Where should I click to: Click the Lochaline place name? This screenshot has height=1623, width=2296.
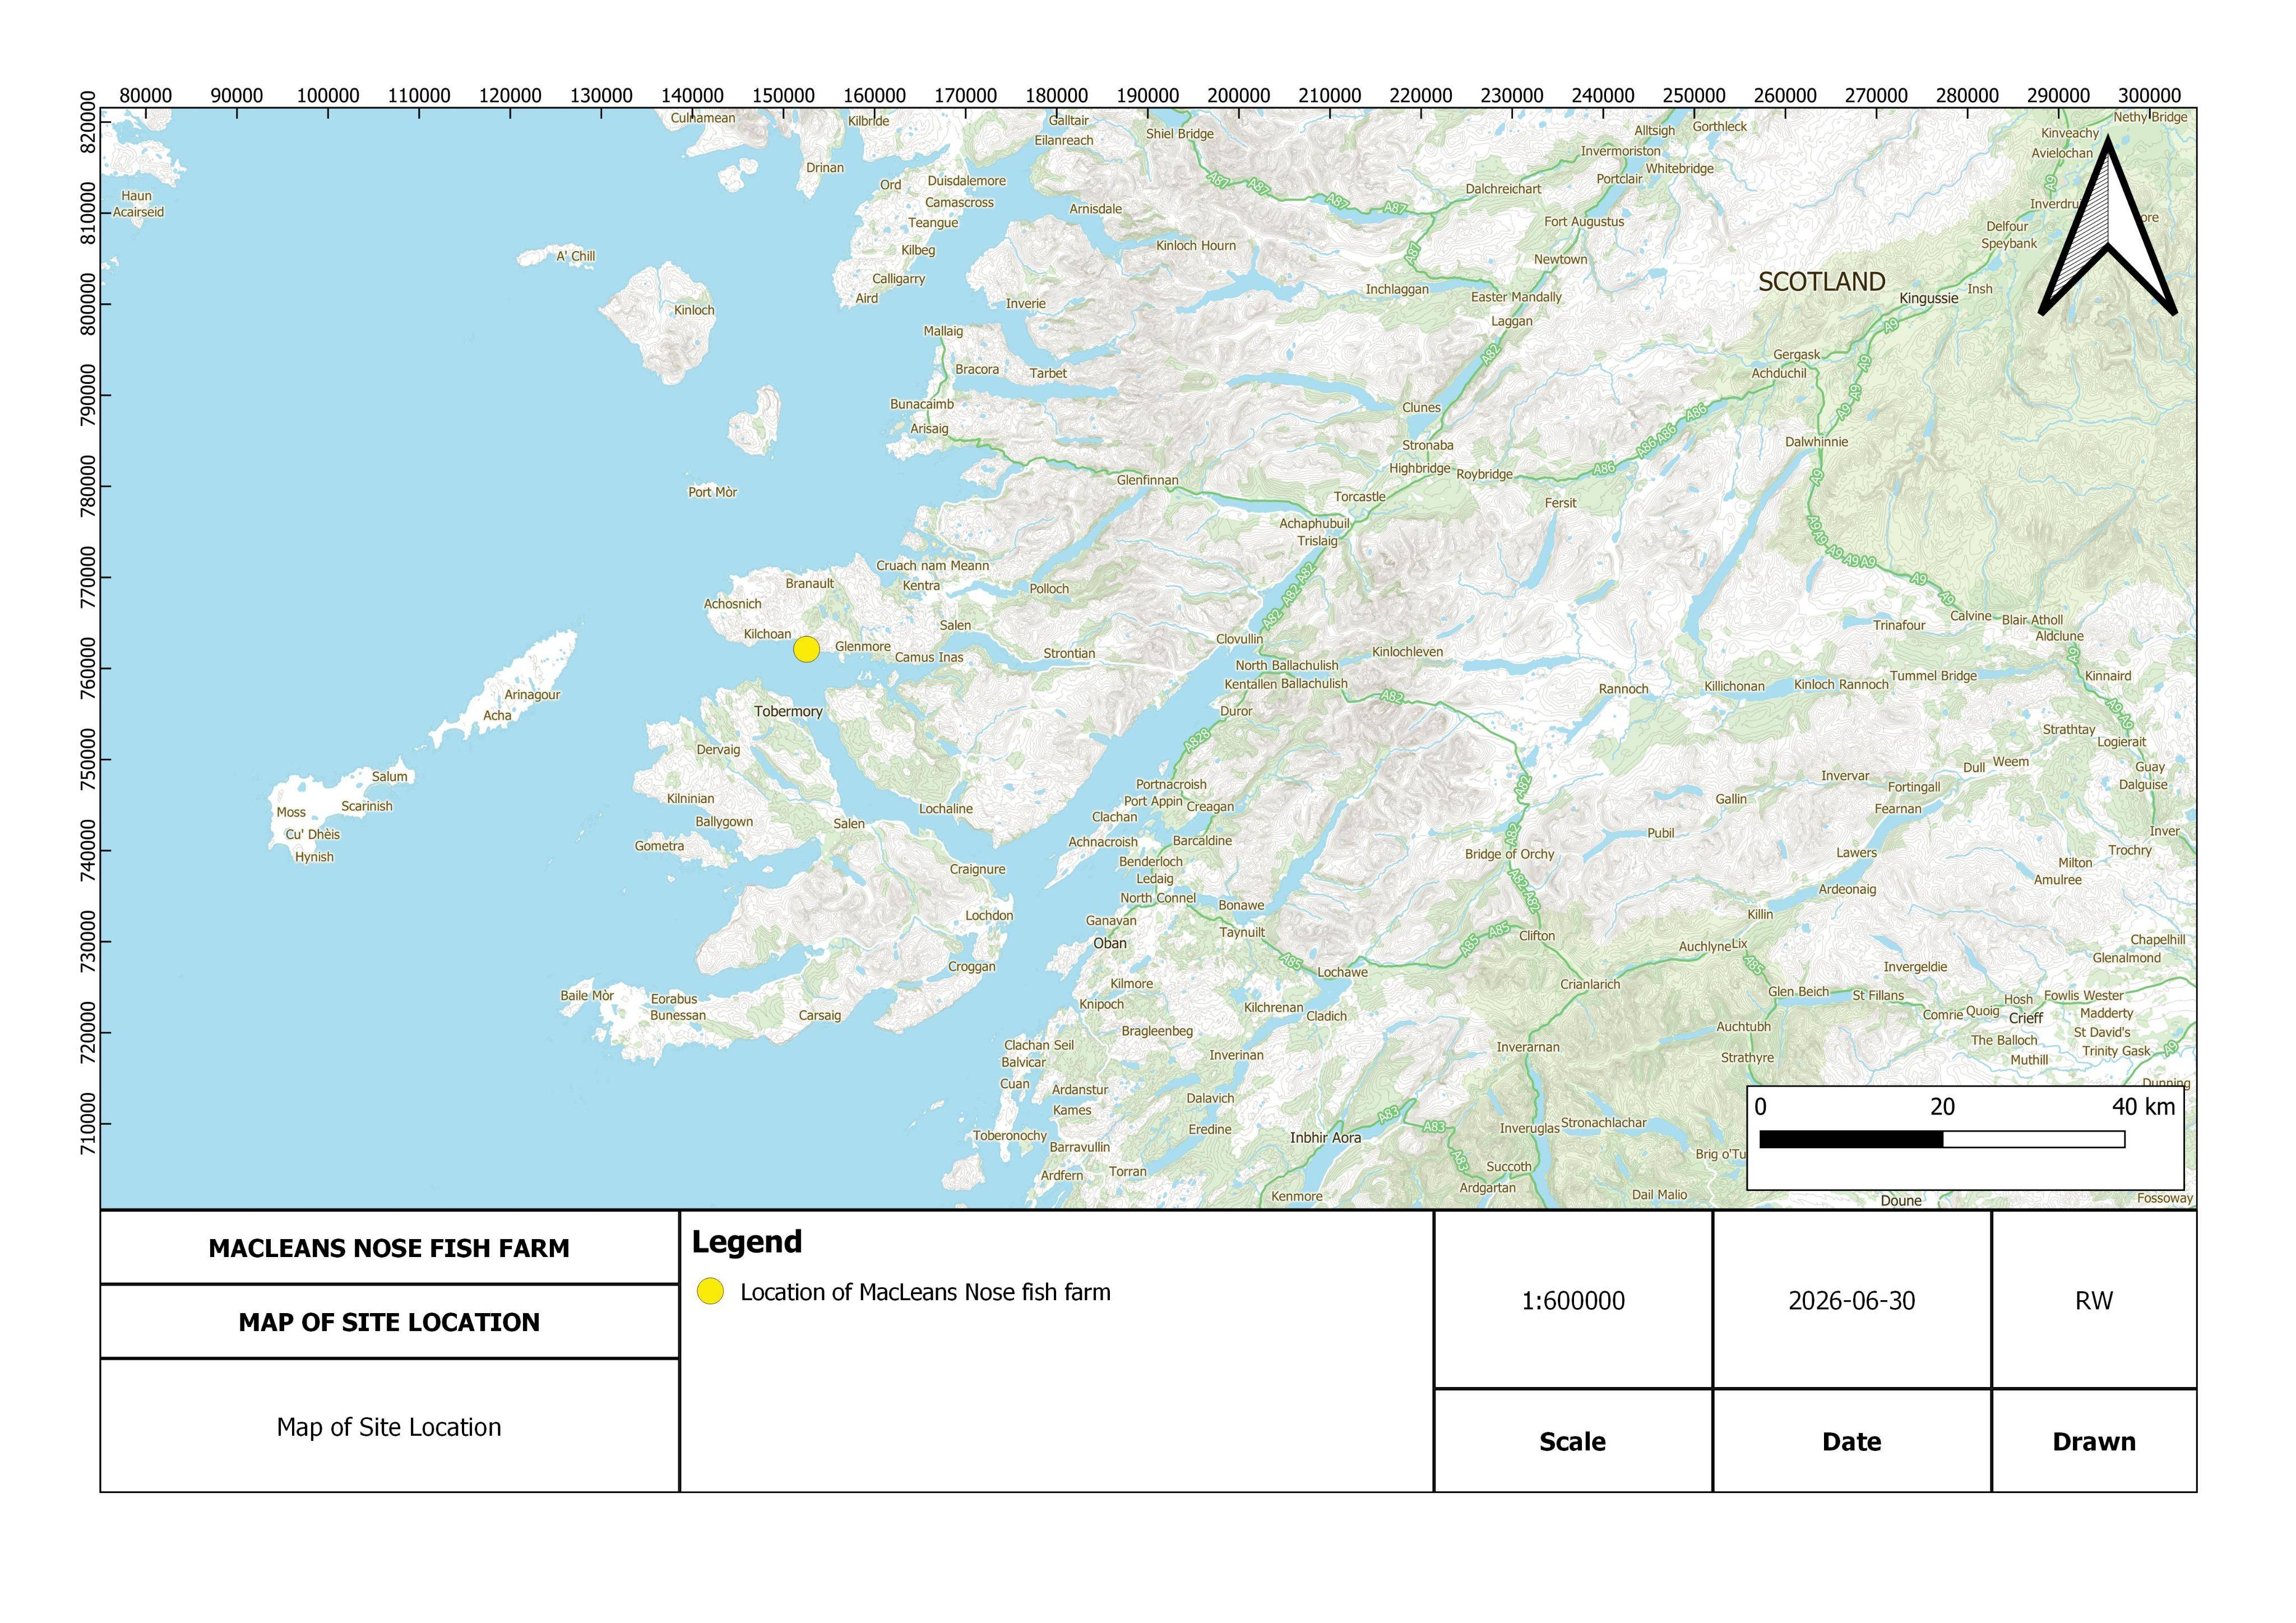click(945, 809)
